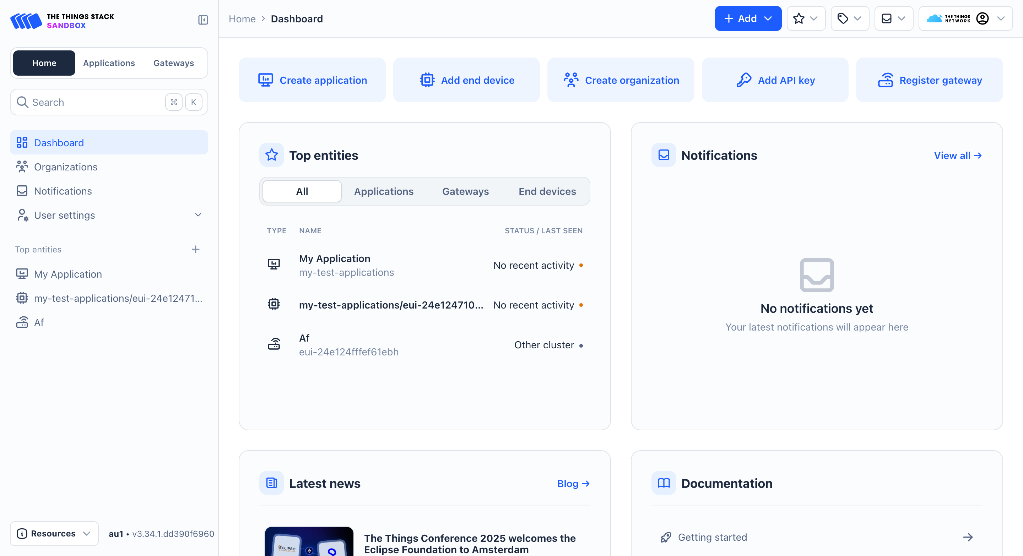Click the Latest news newspaper icon
Screen dimensions: 1023x556
coord(272,483)
